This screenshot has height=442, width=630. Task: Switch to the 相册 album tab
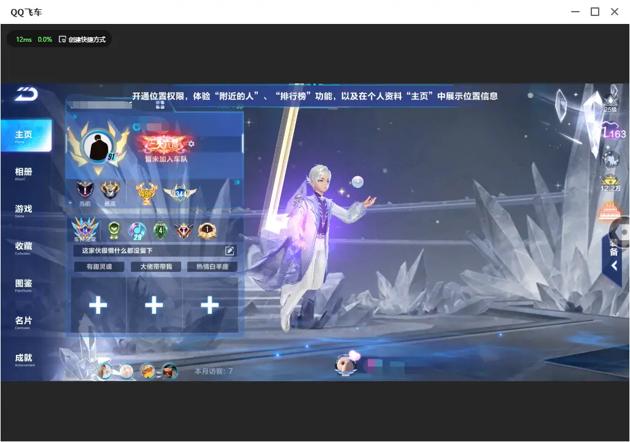tap(24, 173)
